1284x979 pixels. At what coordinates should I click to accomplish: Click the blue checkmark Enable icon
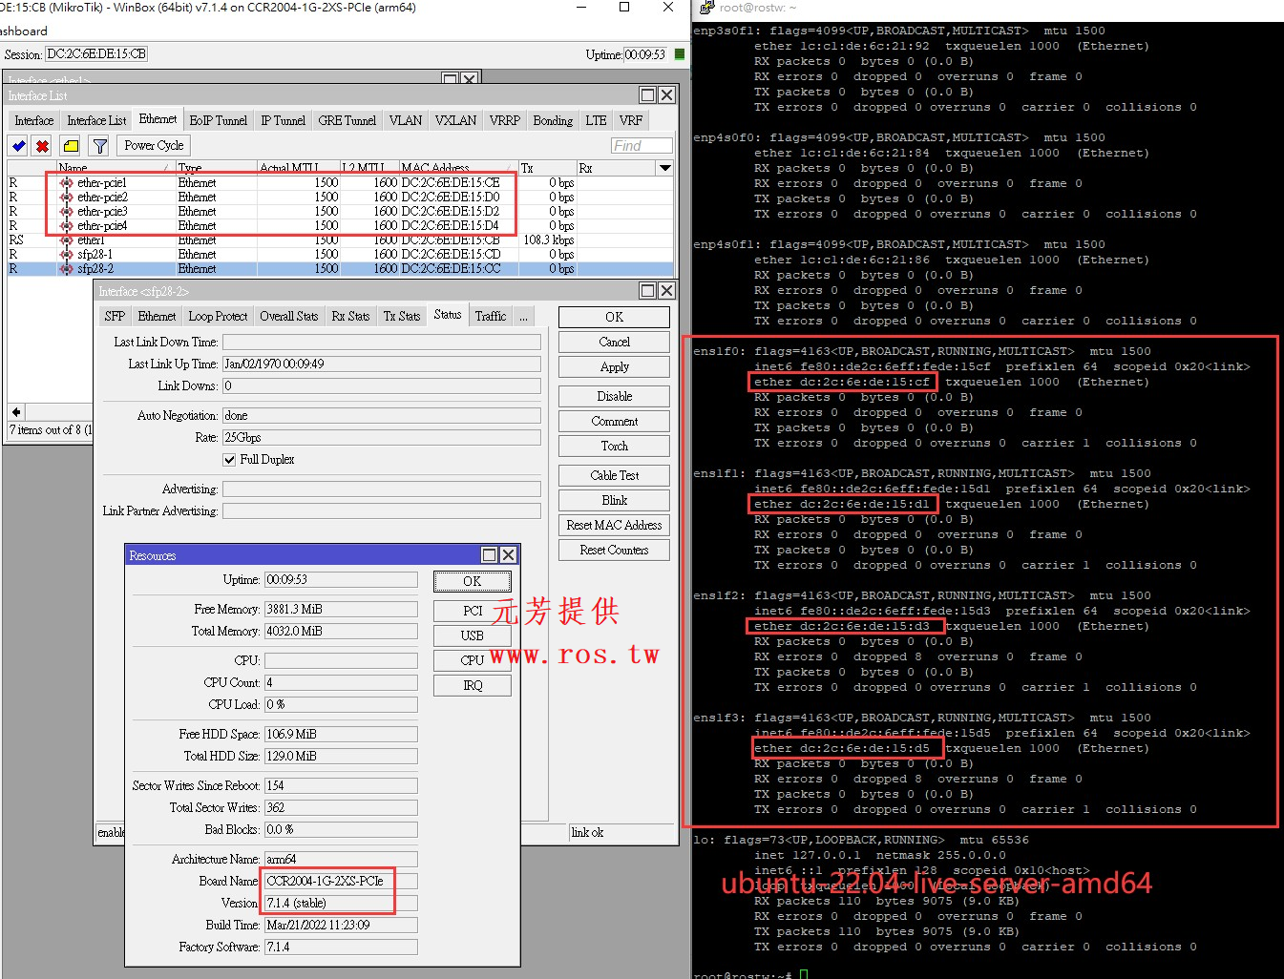point(18,146)
